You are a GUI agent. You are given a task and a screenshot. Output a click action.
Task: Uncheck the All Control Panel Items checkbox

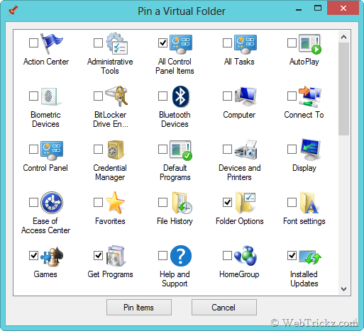point(162,43)
